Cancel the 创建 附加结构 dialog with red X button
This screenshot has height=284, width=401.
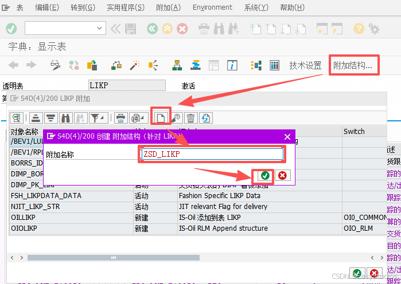(x=282, y=175)
